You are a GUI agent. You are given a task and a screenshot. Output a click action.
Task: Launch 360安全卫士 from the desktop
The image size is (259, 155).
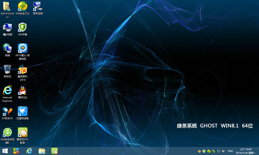23,8
